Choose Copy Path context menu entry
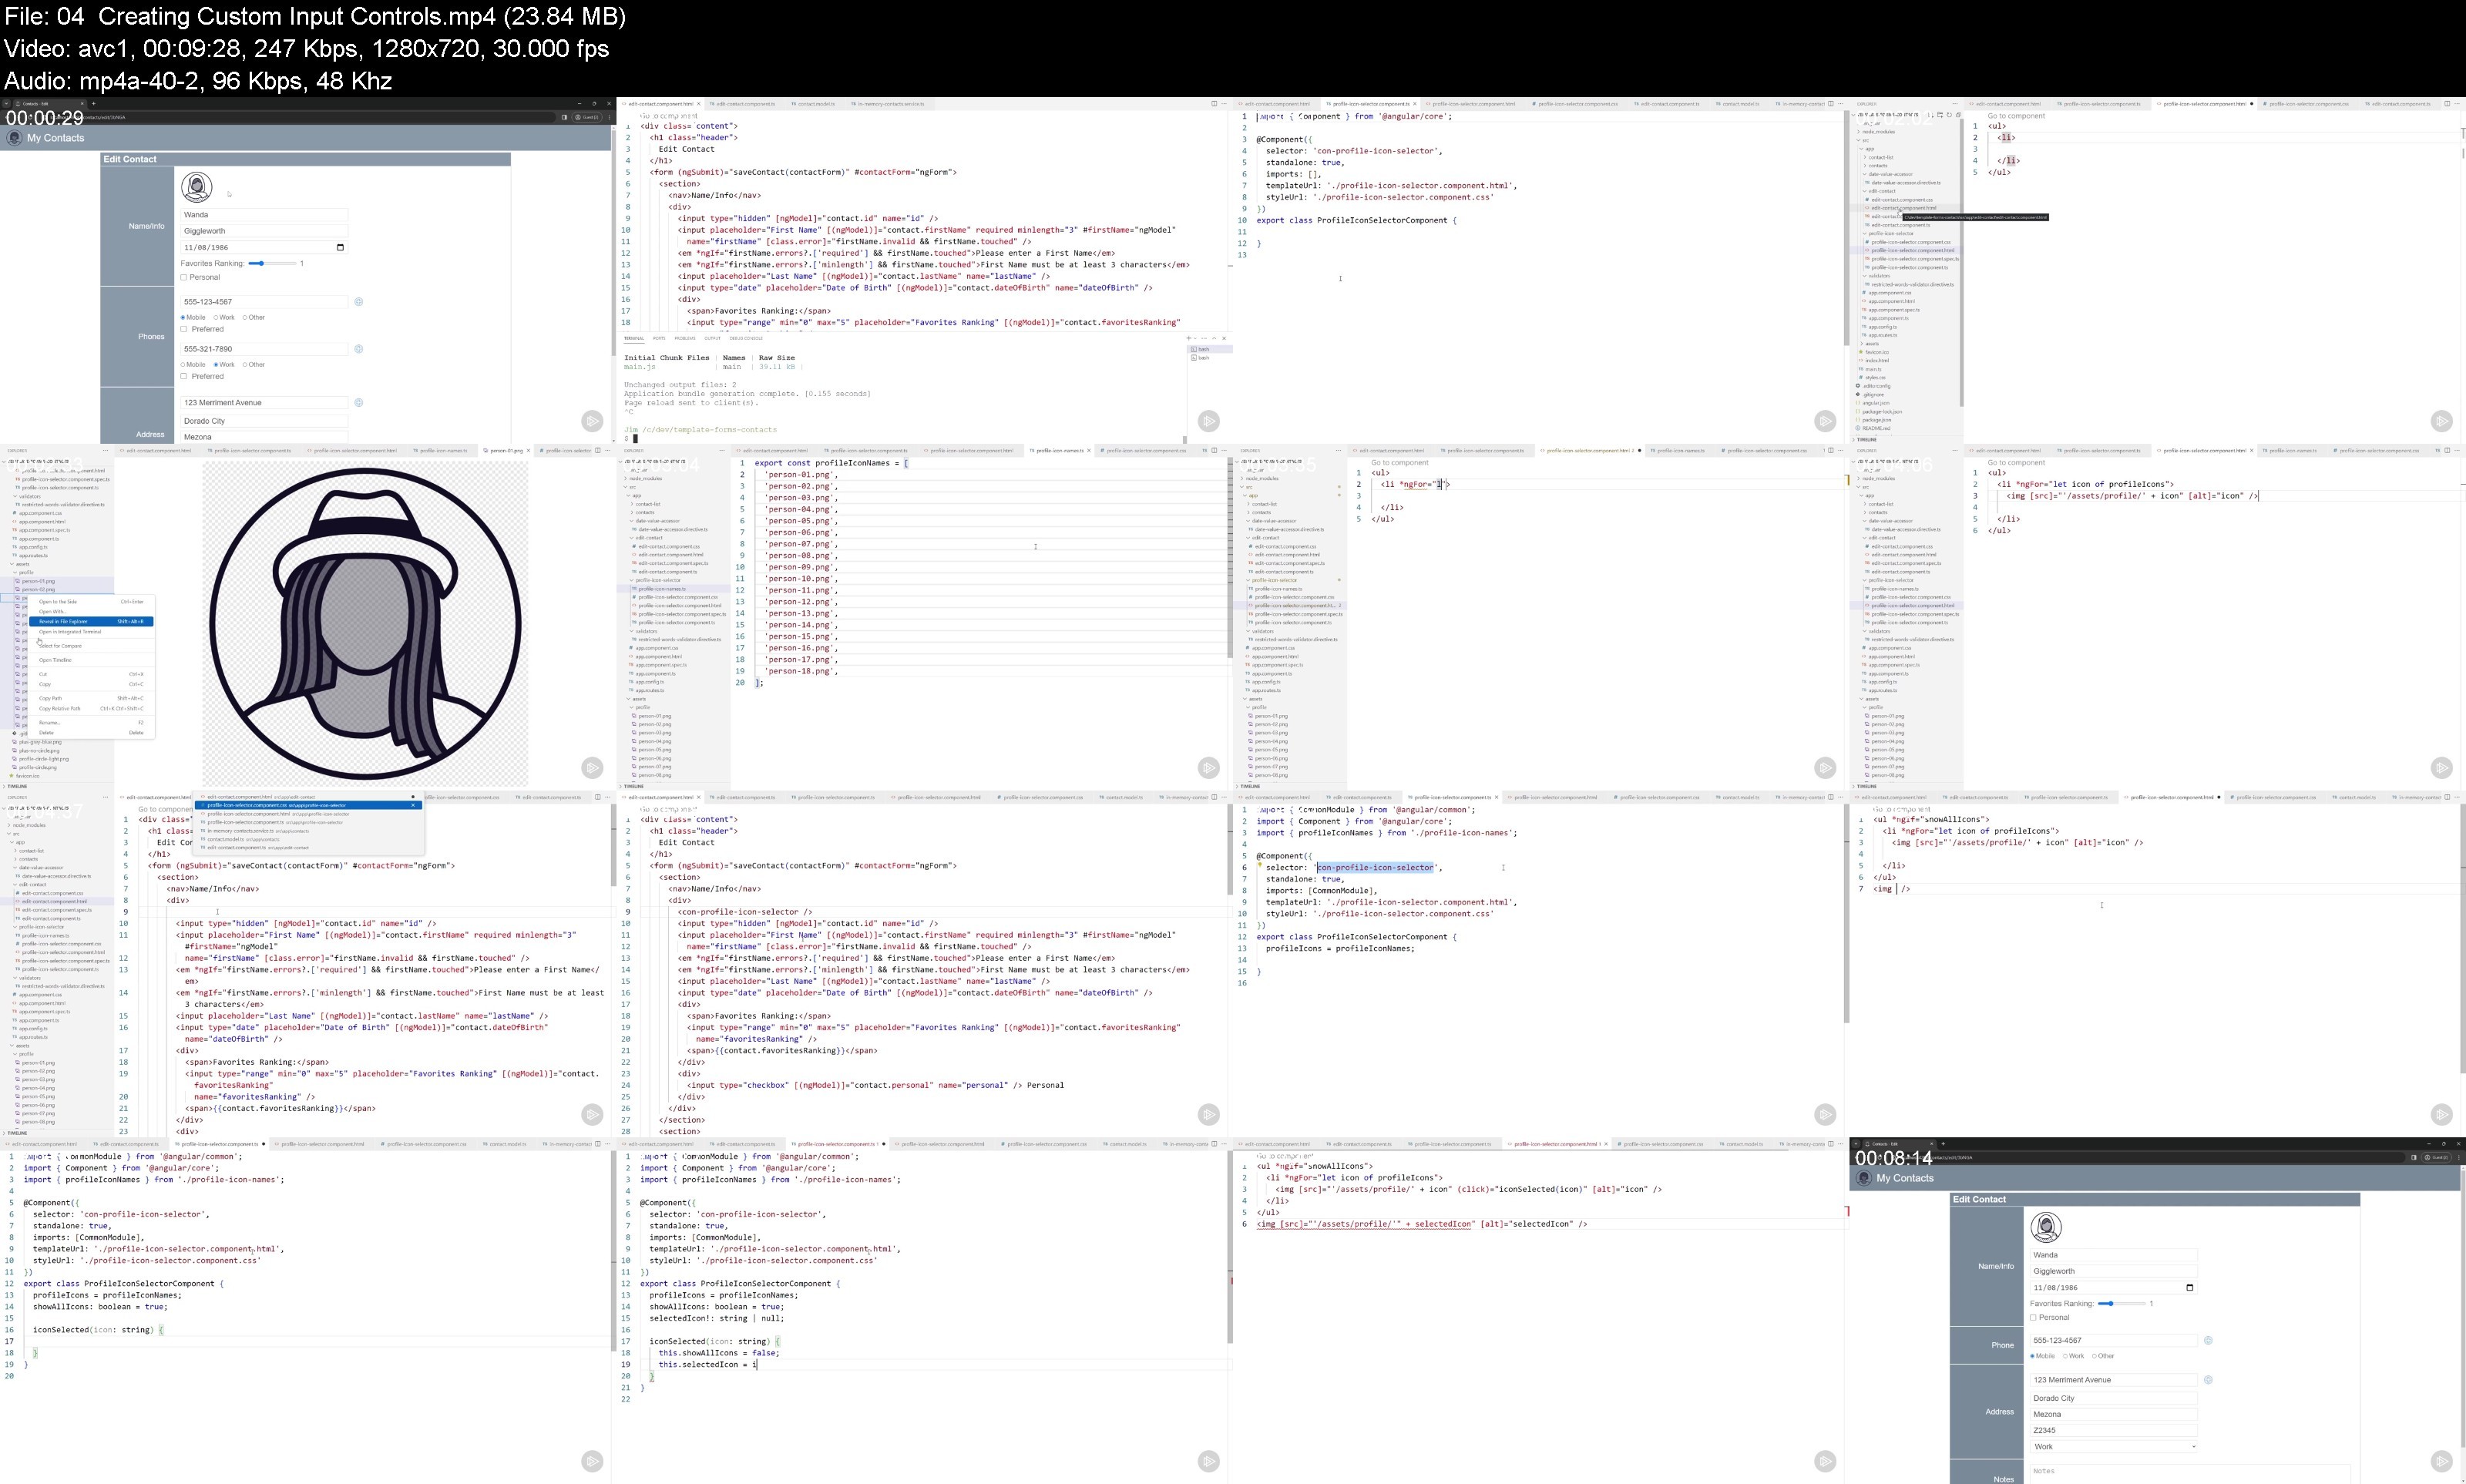 91,698
